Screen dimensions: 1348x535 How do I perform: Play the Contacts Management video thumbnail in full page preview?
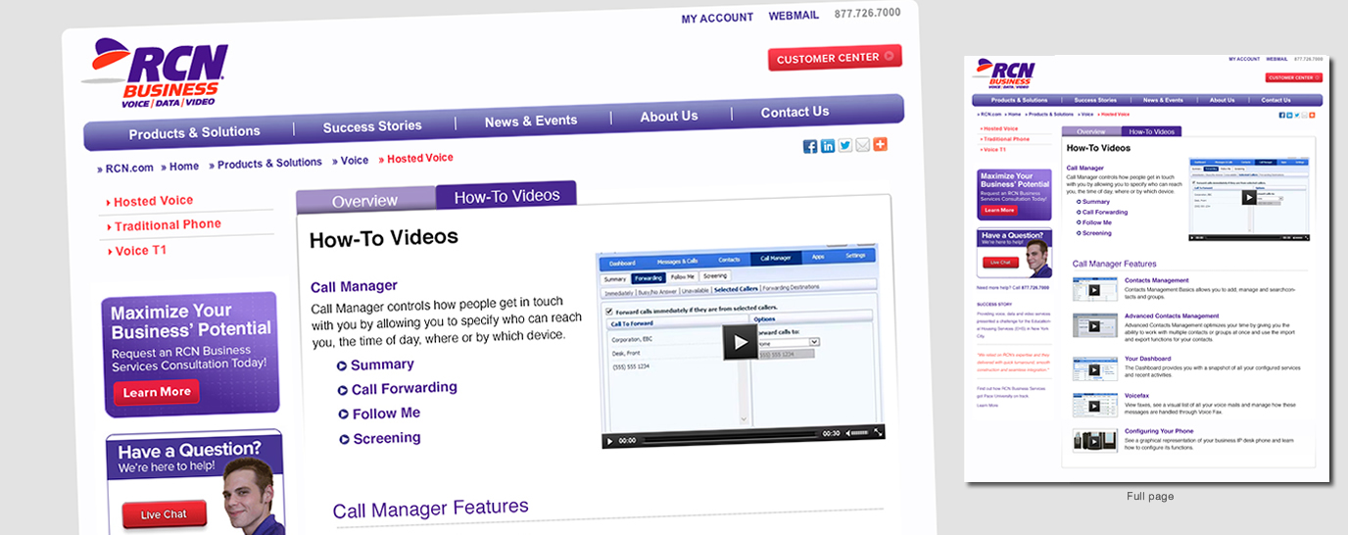1094,289
